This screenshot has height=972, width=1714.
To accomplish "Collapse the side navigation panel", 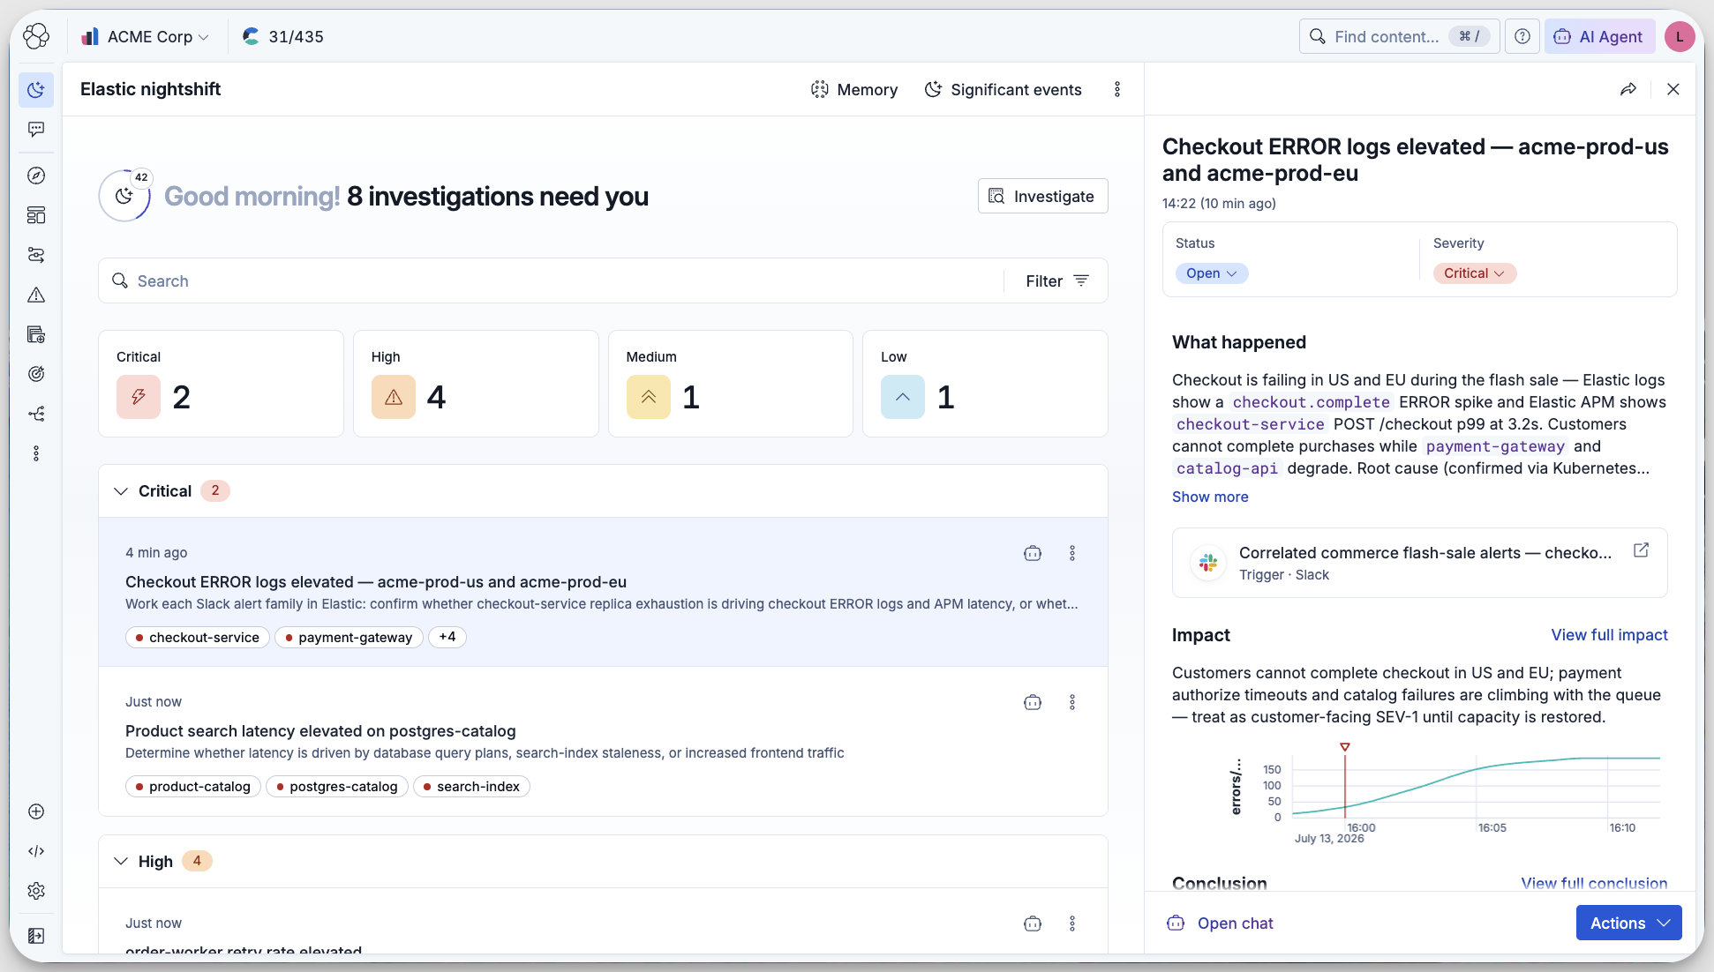I will pyautogui.click(x=36, y=936).
